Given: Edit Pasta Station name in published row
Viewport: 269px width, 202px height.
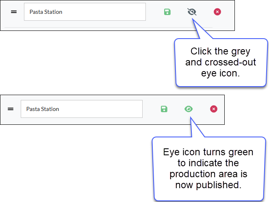Looking at the screenshot, I should [82, 109].
